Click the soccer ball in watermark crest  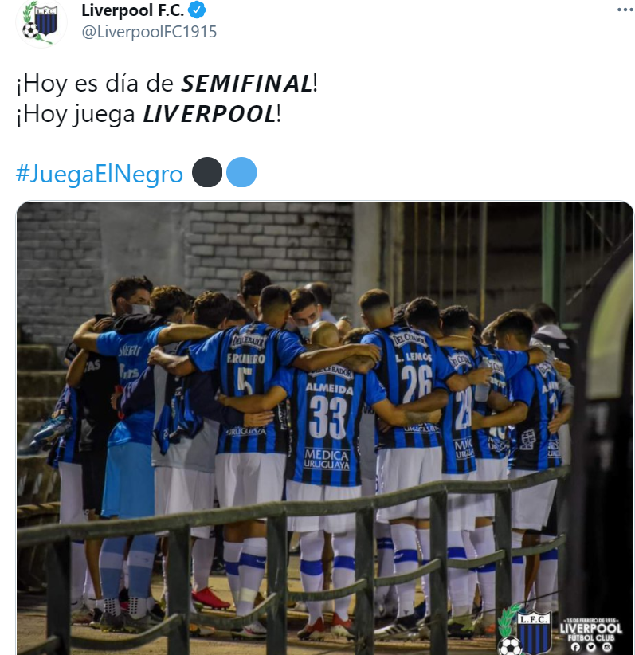point(510,645)
